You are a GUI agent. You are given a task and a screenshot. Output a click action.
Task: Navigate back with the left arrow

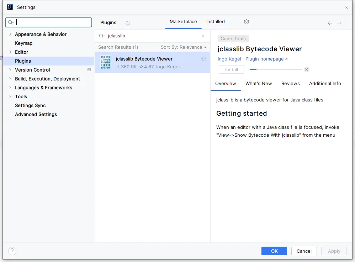point(330,23)
